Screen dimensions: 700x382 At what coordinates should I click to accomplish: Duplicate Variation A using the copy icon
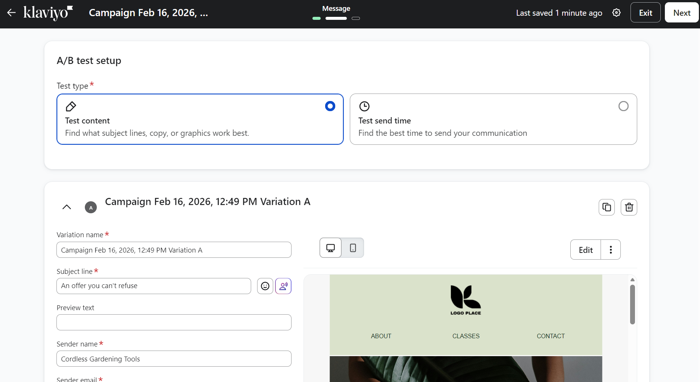coord(606,207)
